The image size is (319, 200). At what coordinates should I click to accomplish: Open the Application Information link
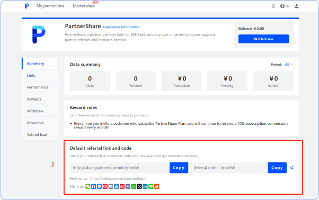click(121, 27)
